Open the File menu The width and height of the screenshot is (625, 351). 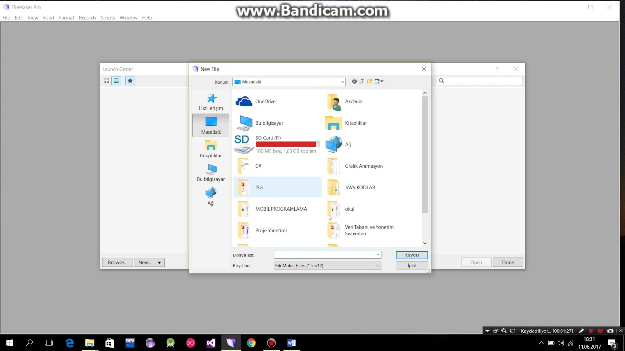point(6,18)
